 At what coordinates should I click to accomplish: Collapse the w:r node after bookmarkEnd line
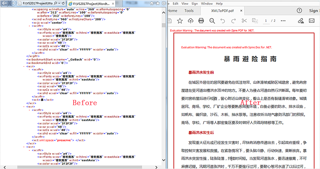[x=24, y=66]
